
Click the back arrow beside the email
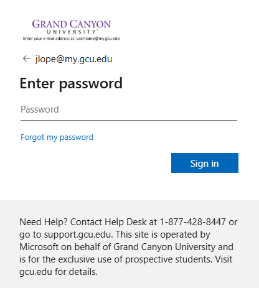tap(27, 59)
